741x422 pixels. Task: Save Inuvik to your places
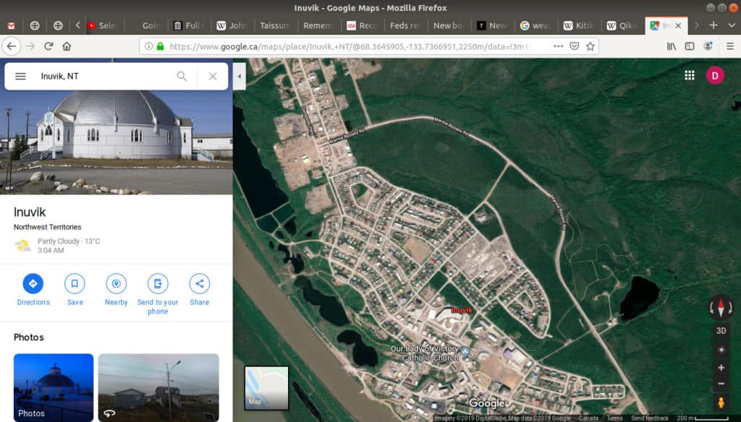click(x=75, y=289)
